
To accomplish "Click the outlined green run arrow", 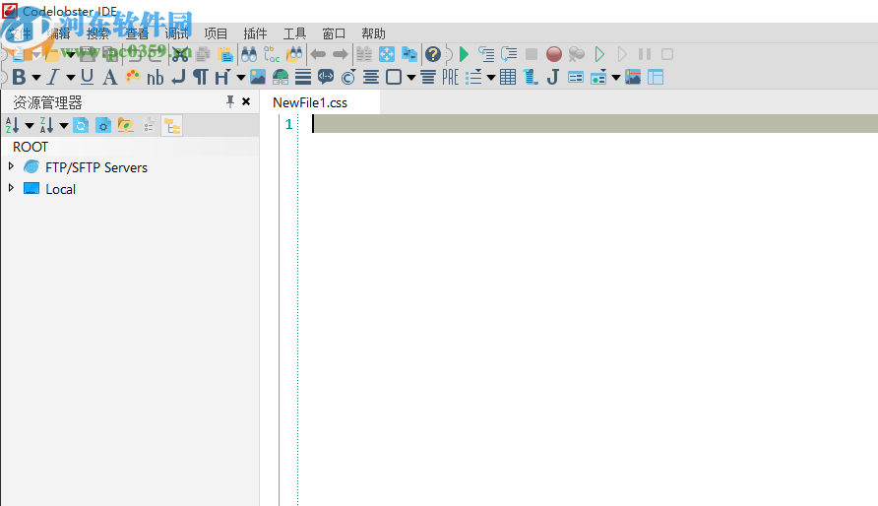I will pyautogui.click(x=599, y=54).
